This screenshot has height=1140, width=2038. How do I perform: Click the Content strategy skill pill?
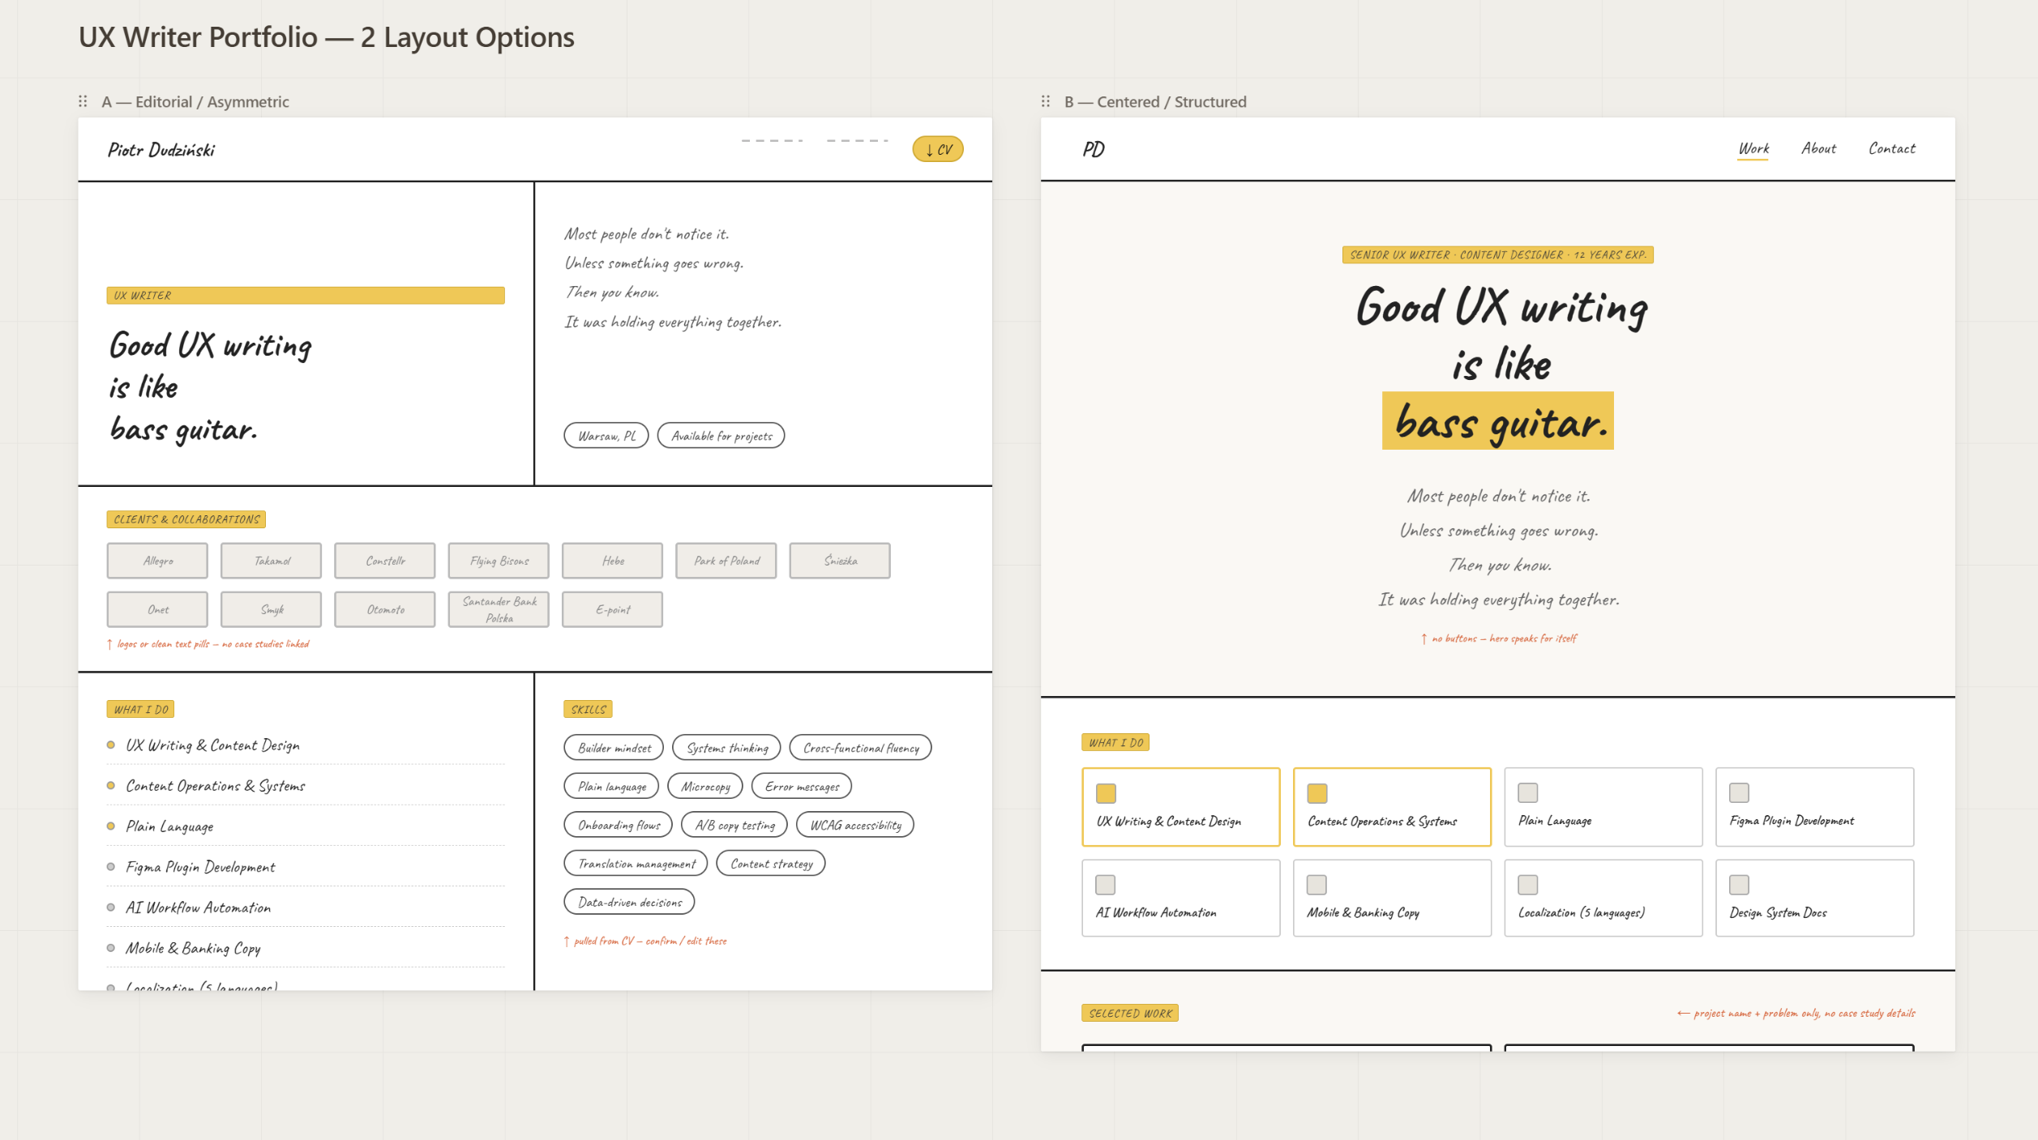point(771,863)
